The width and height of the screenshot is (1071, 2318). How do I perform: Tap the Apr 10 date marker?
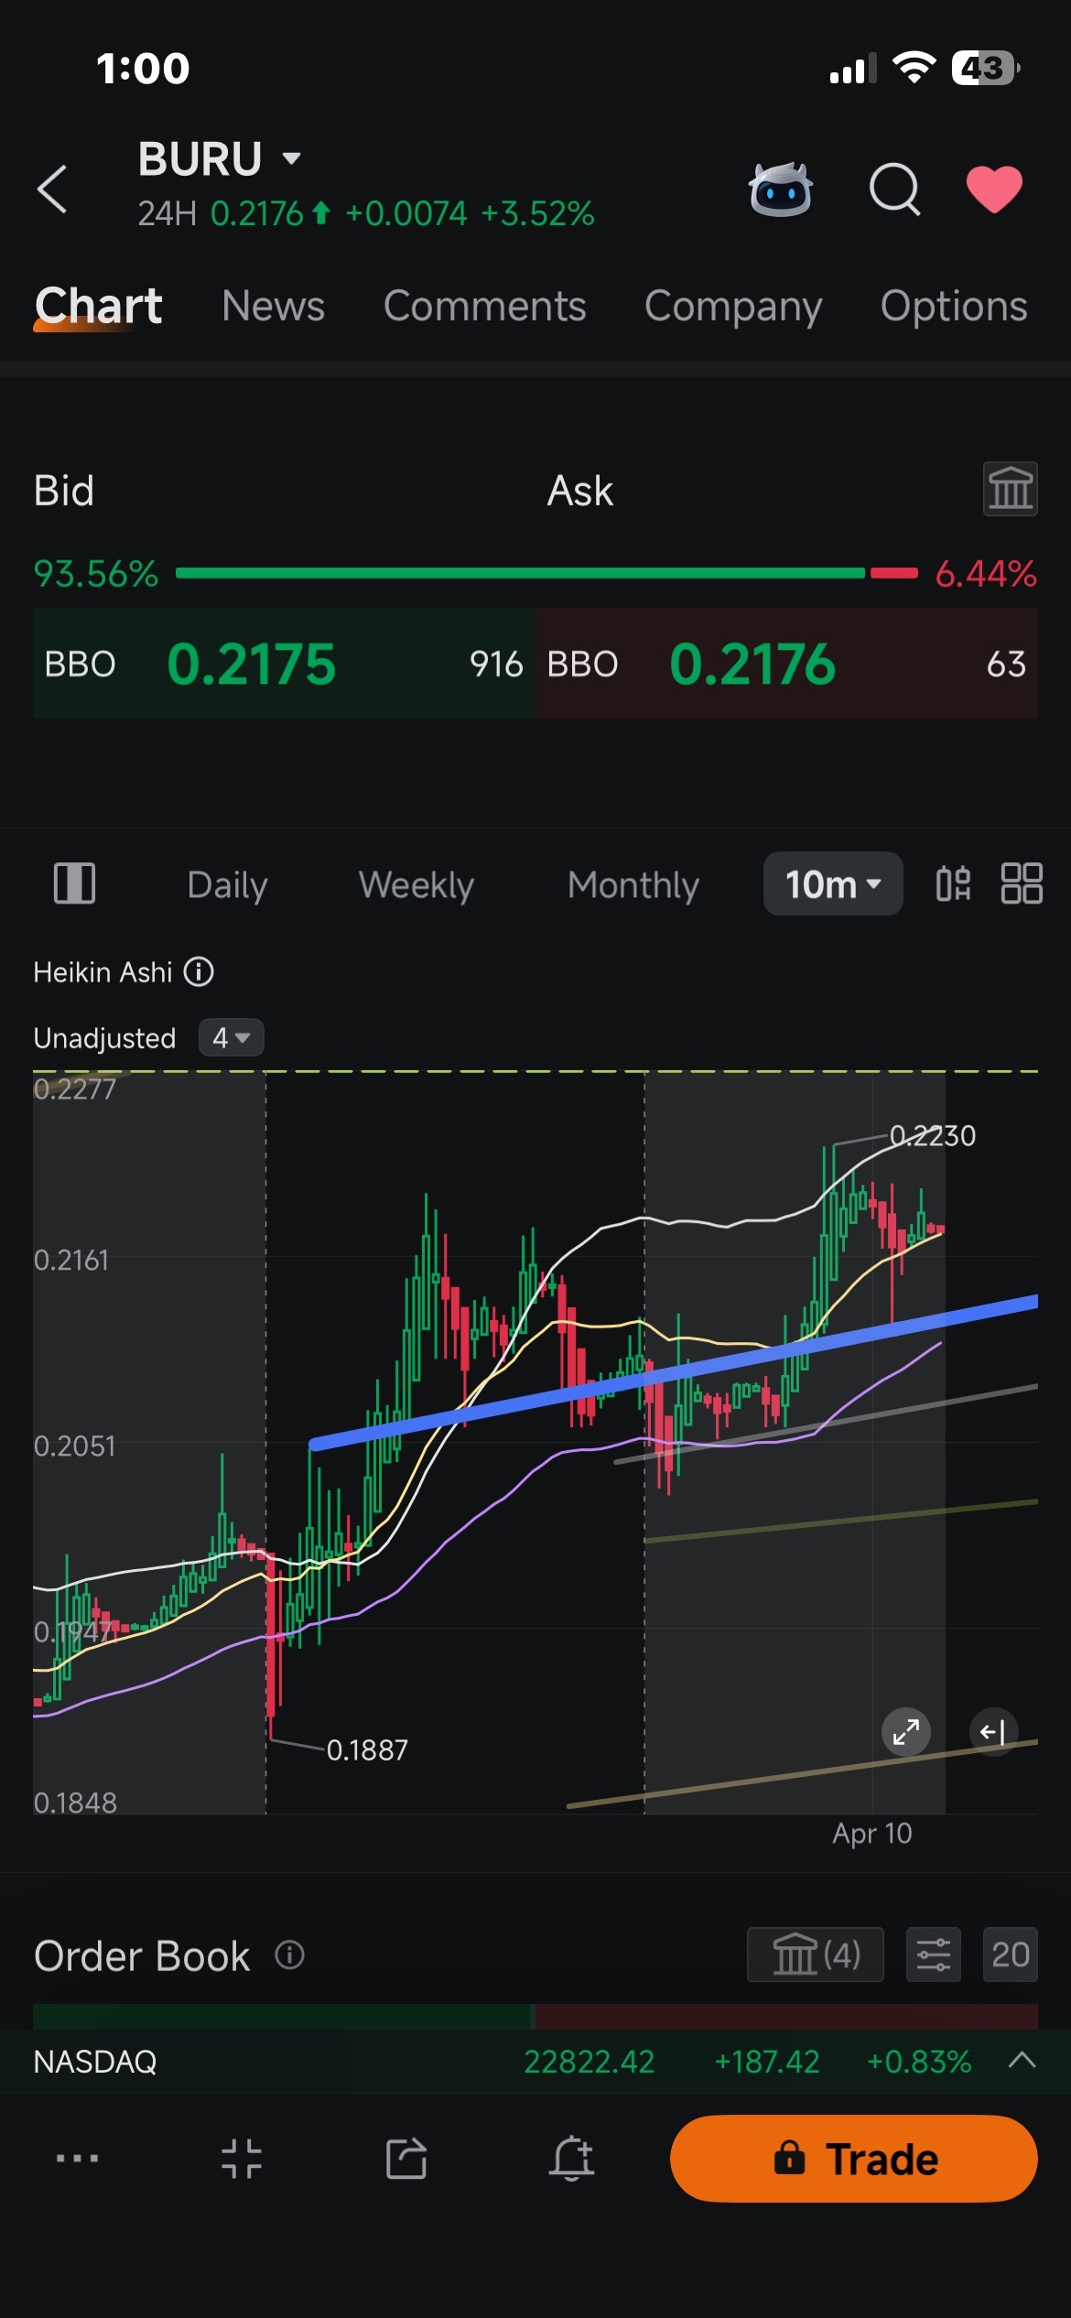click(x=872, y=1833)
